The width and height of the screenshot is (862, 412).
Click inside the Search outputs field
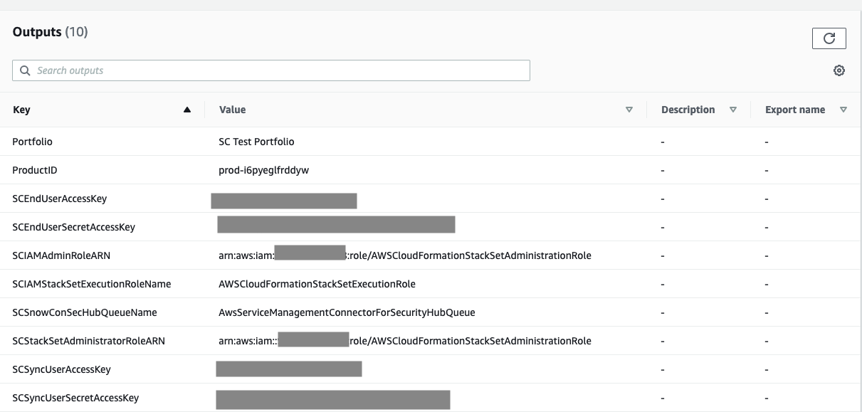(270, 70)
